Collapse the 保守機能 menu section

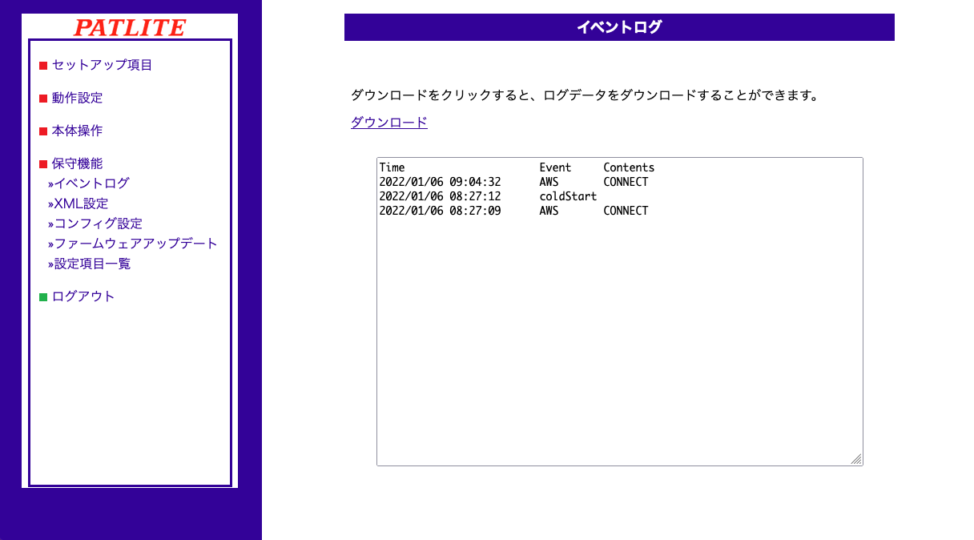point(77,163)
